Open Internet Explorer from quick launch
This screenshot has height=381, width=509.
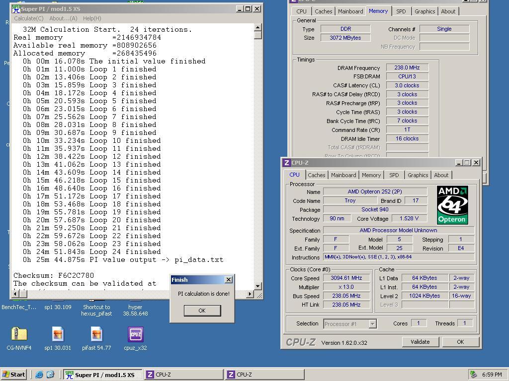(39, 375)
